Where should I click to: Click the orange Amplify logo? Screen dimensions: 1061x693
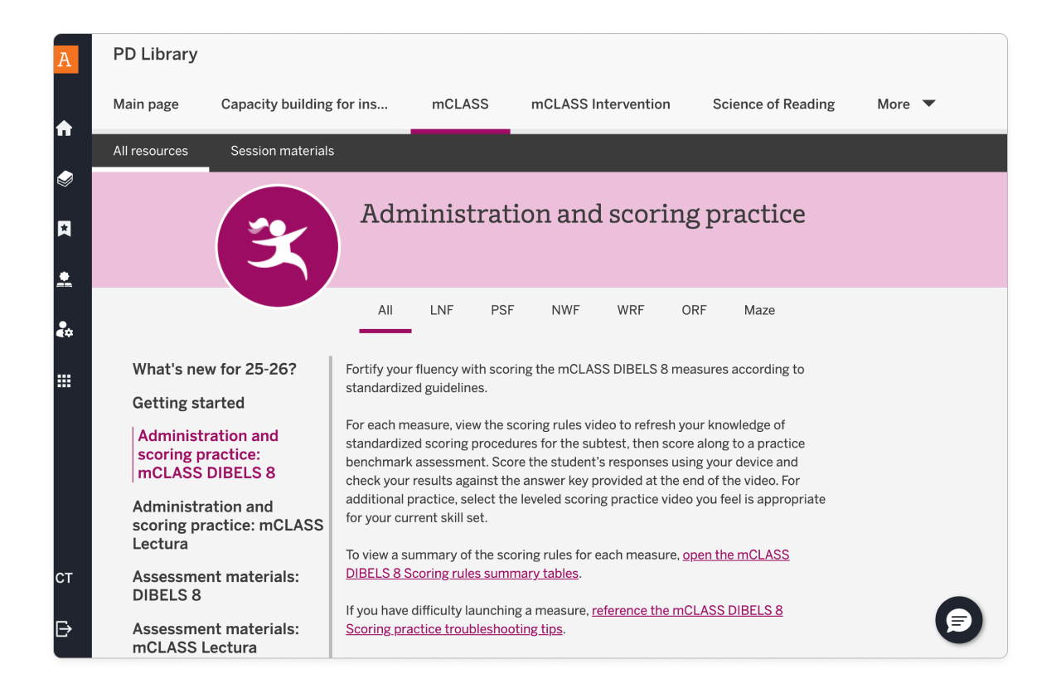tap(66, 59)
